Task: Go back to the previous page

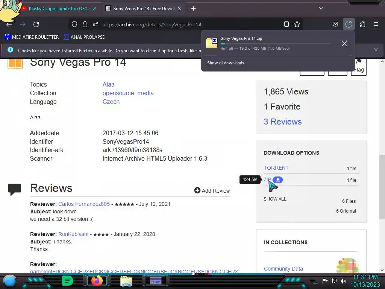Action: tap(9, 24)
